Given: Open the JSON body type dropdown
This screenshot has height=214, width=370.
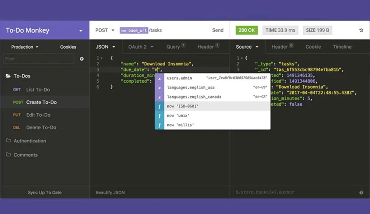Looking at the screenshot, I should coord(105,47).
